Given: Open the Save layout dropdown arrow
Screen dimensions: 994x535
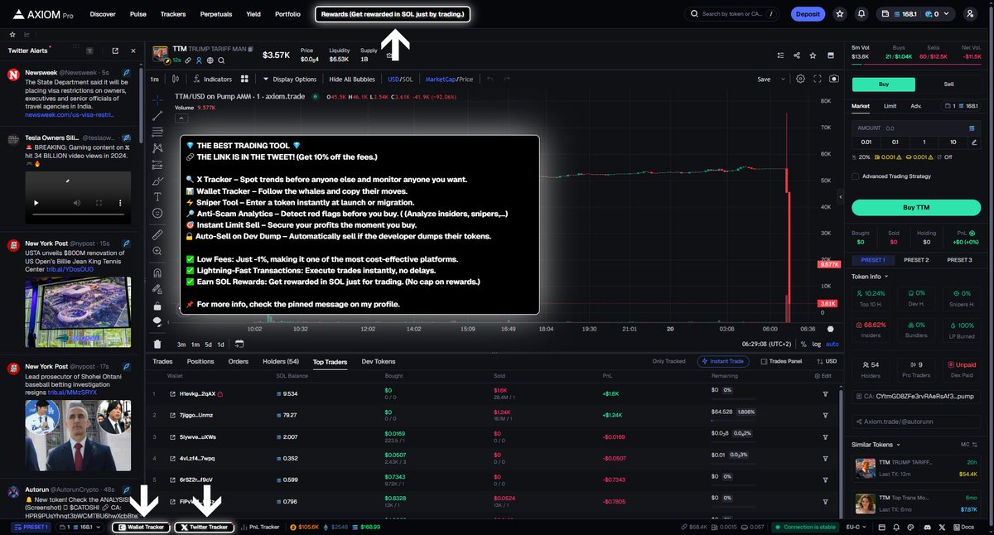Looking at the screenshot, I should coord(784,80).
